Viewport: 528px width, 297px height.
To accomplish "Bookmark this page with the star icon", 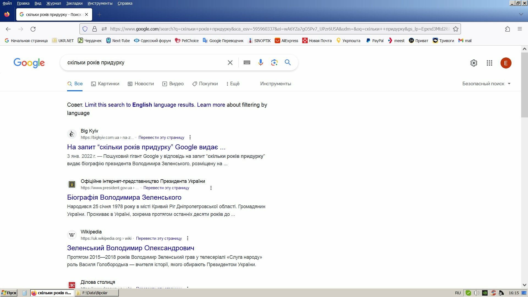I will [456, 29].
